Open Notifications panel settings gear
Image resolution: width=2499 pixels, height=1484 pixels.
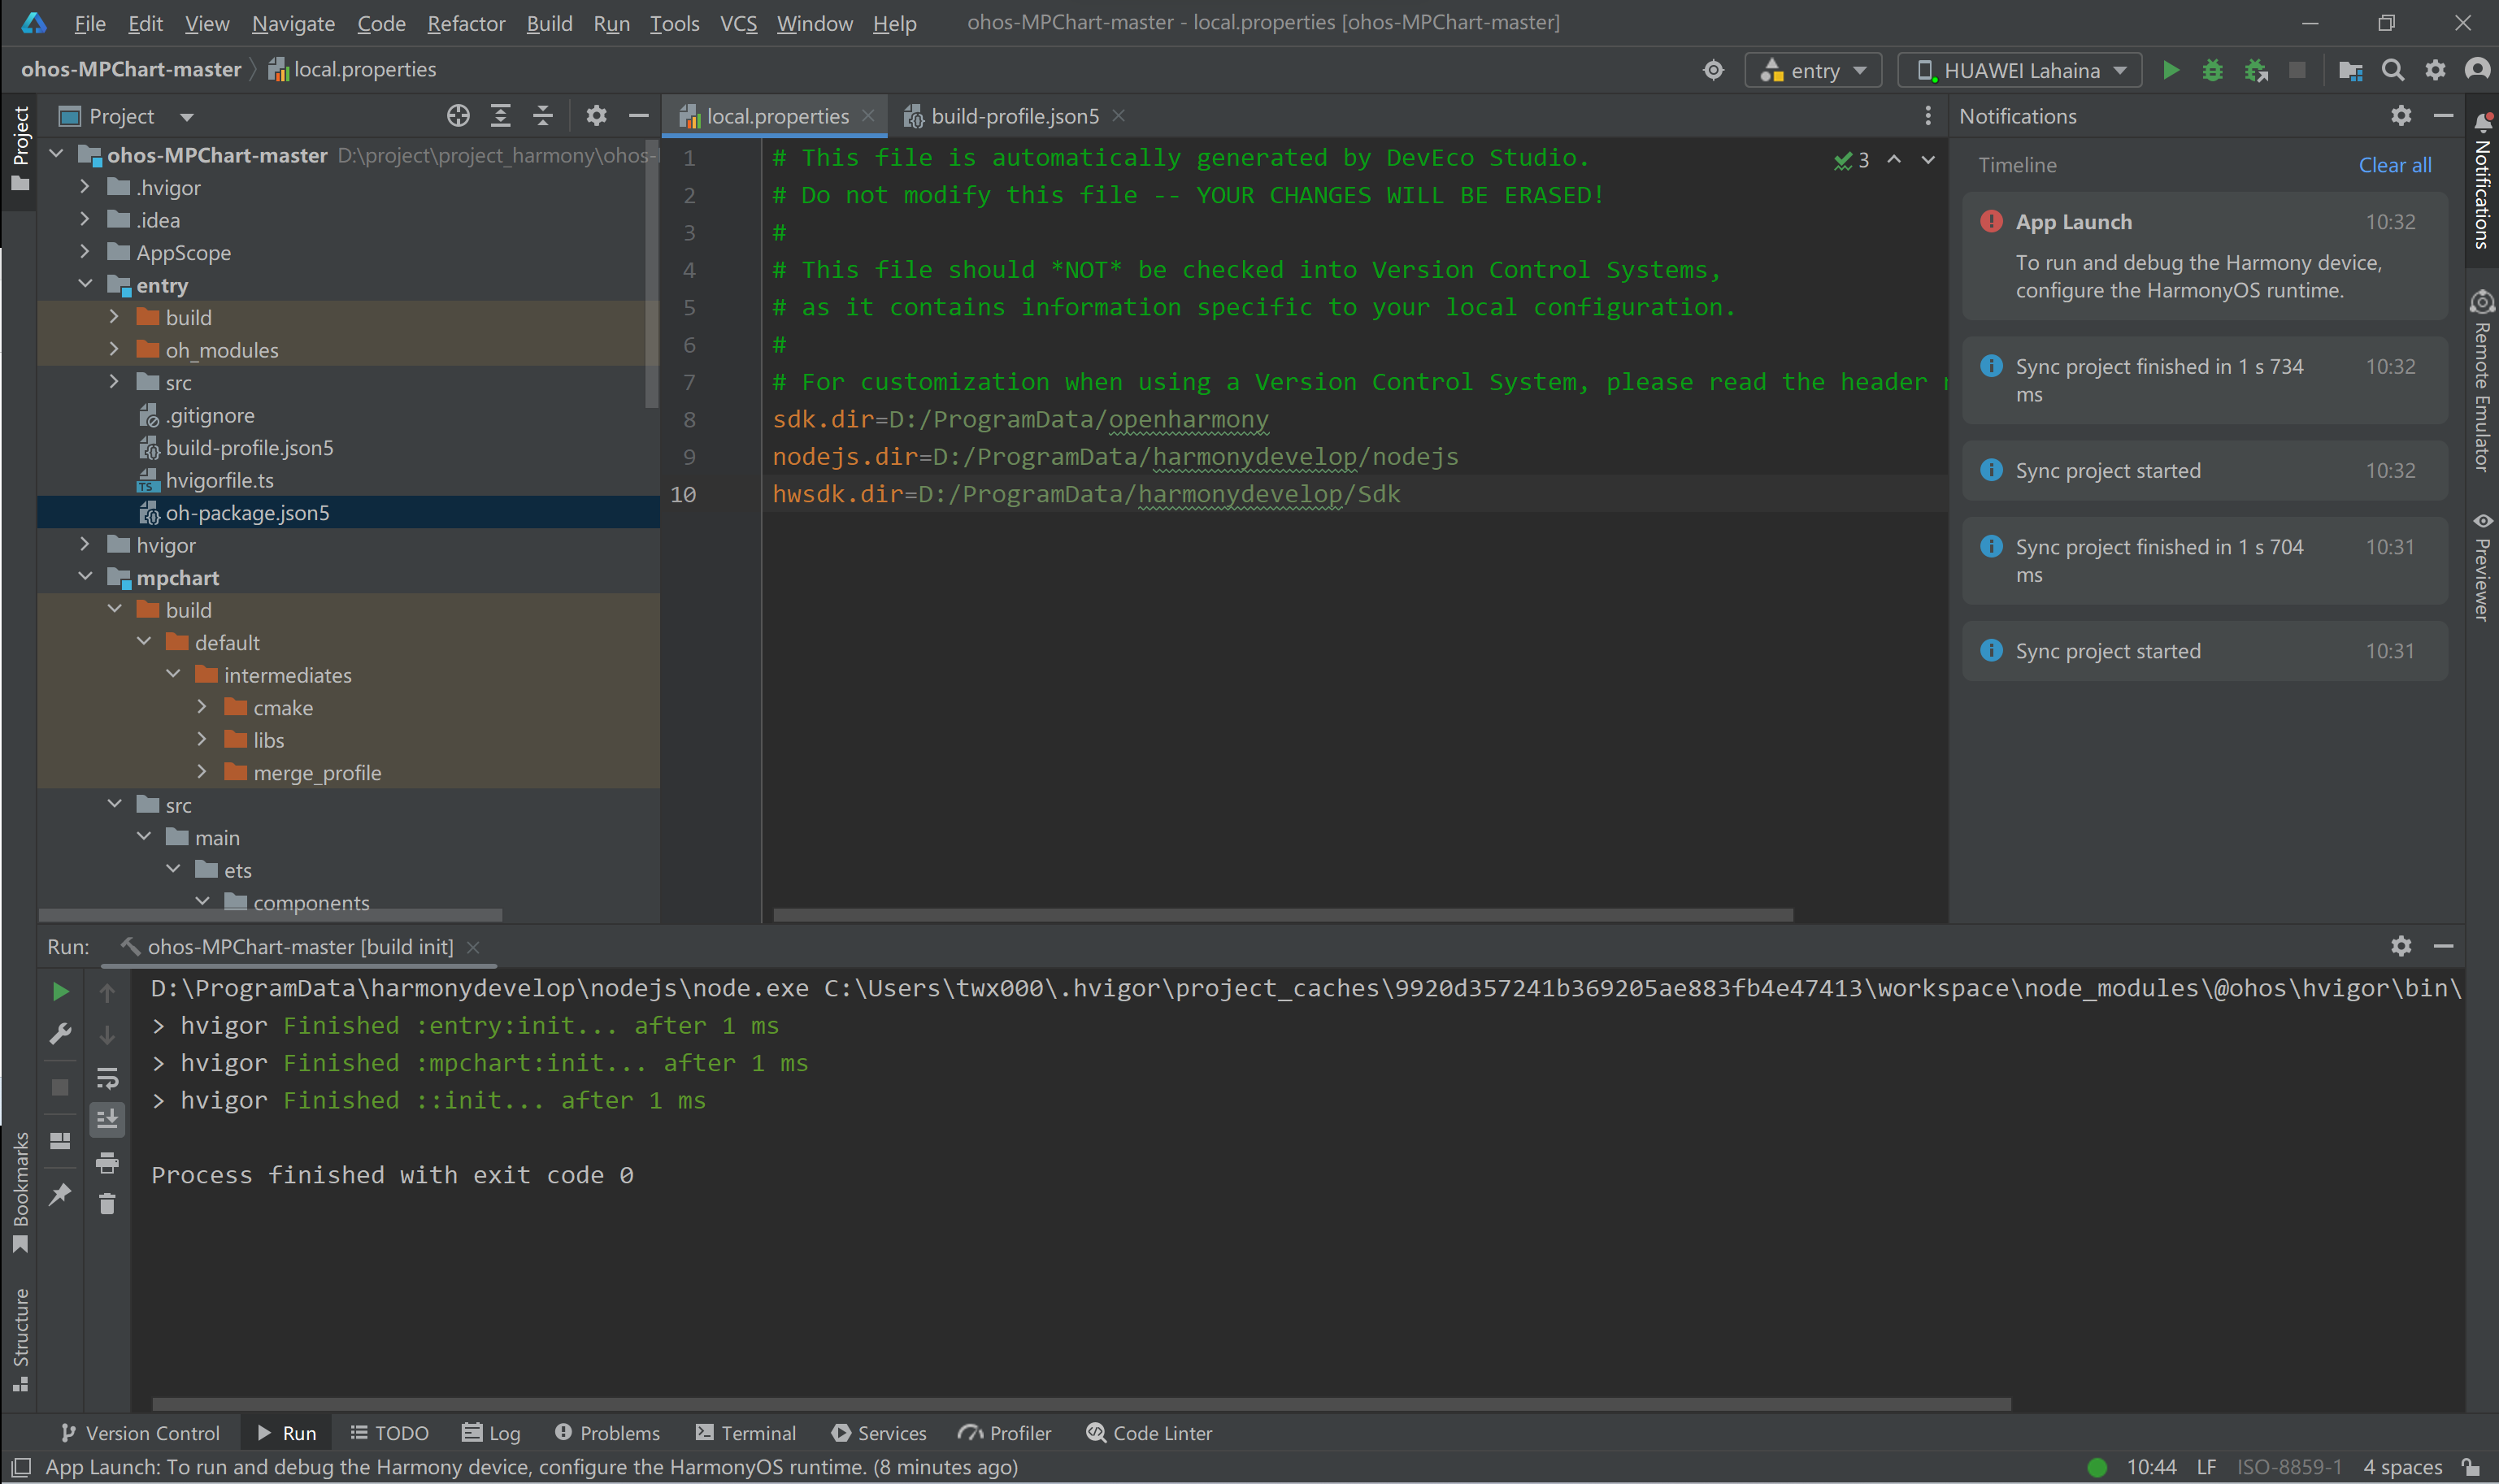tap(2400, 116)
